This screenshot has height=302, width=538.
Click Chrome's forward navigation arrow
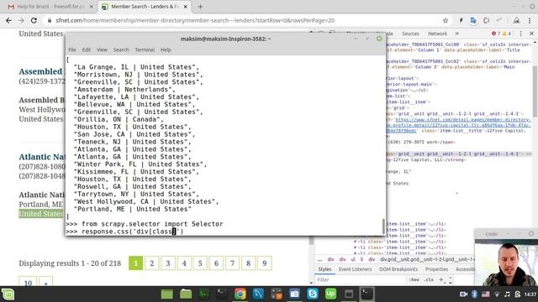21,20
